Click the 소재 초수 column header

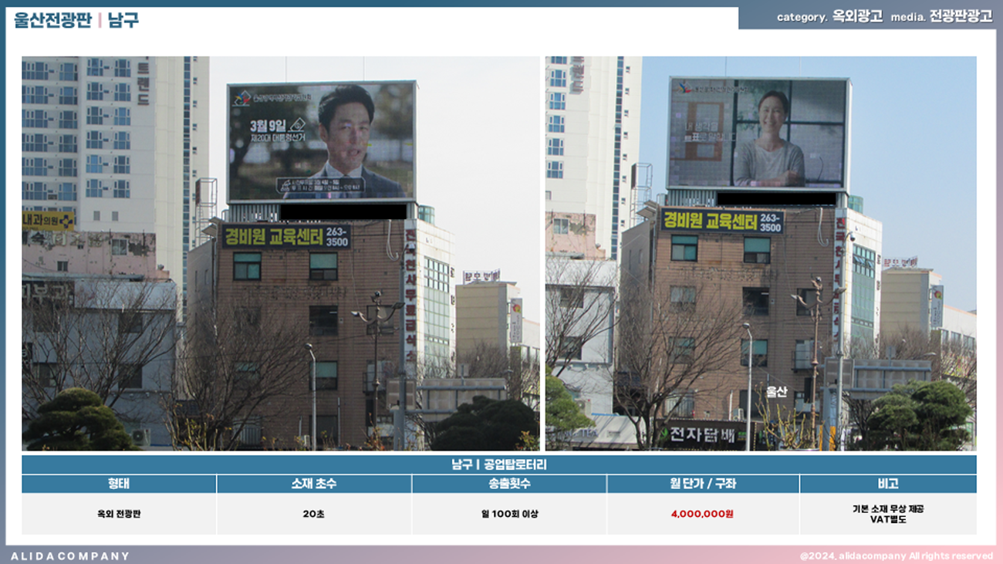click(314, 484)
